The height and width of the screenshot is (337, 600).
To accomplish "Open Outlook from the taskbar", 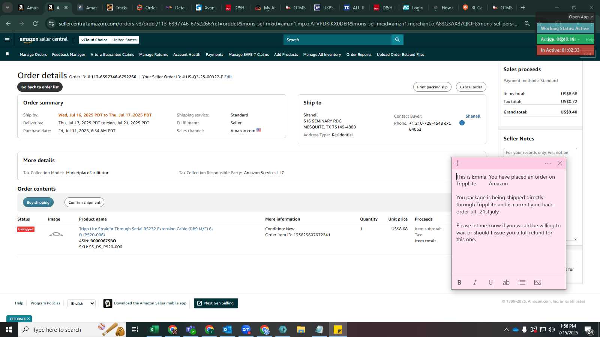I will pyautogui.click(x=228, y=330).
